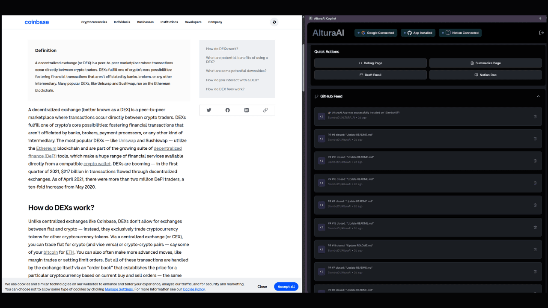This screenshot has height=308, width=548.
Task: Delete the PR #6 closed feed item
Action: [x=535, y=139]
